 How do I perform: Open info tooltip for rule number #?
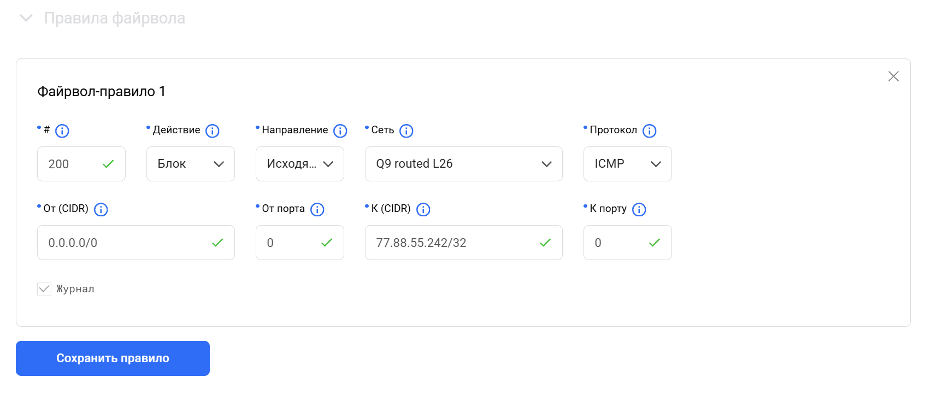[62, 131]
